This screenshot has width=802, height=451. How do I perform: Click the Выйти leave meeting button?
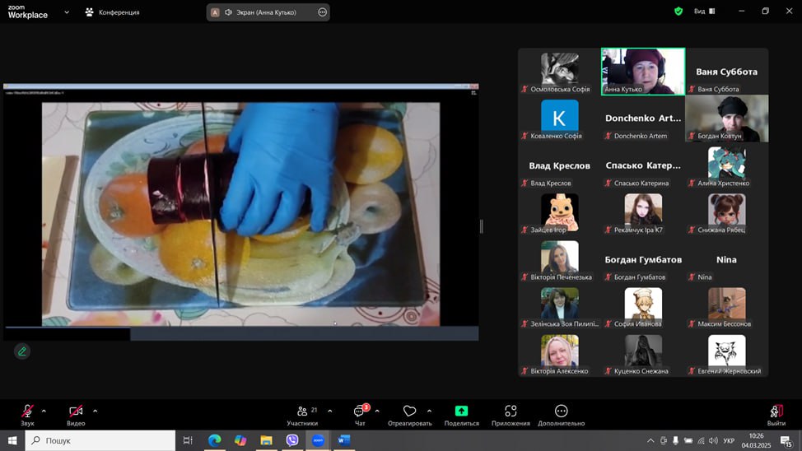(776, 412)
